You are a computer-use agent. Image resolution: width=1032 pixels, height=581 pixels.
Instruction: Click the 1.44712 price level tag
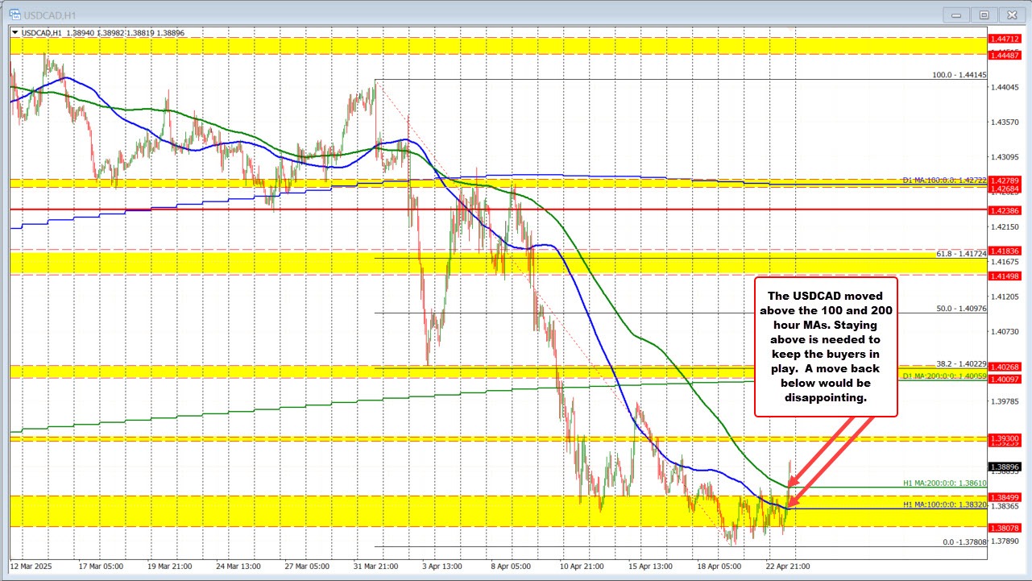click(x=1005, y=38)
